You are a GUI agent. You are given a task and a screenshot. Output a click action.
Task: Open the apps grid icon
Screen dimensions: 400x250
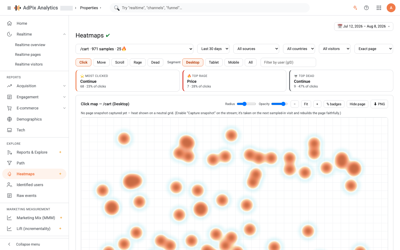pos(379,8)
